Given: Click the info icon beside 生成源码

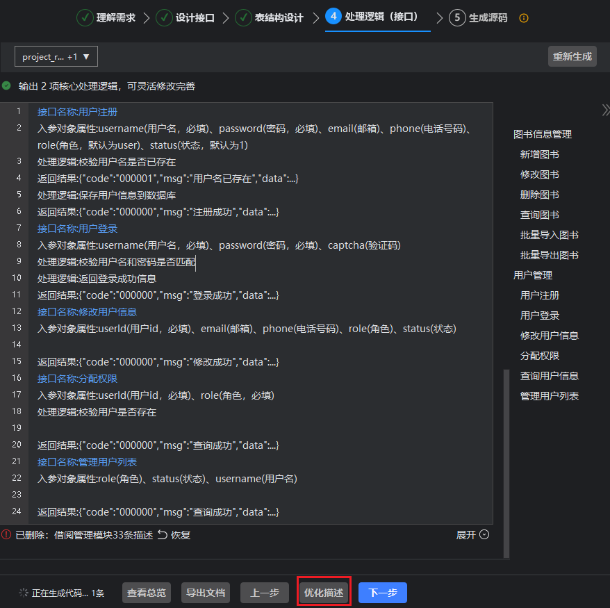Looking at the screenshot, I should 524,18.
